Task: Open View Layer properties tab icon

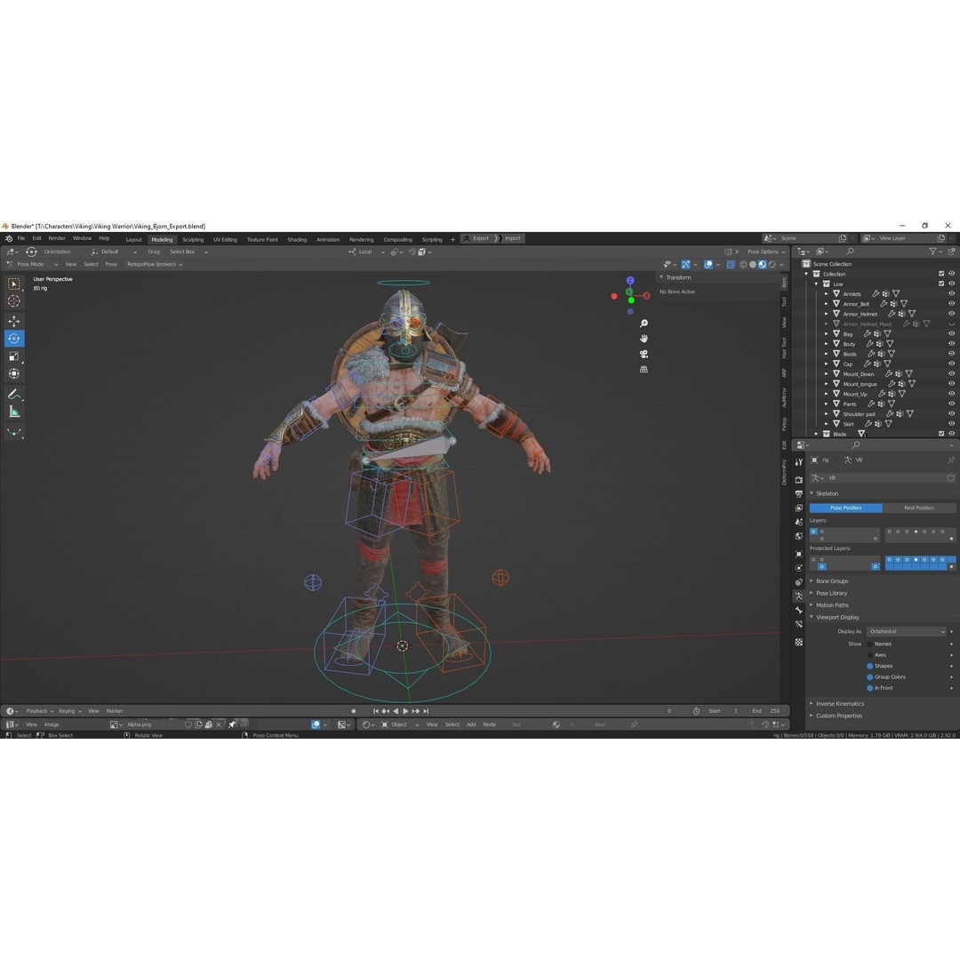Action: click(x=799, y=508)
